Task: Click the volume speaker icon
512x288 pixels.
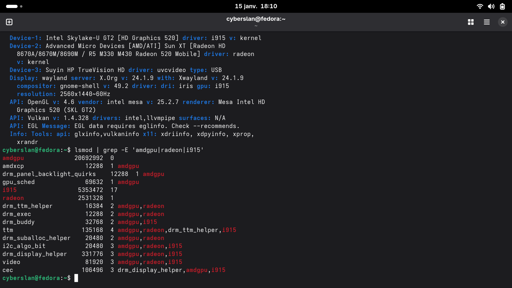Action: coord(491,6)
